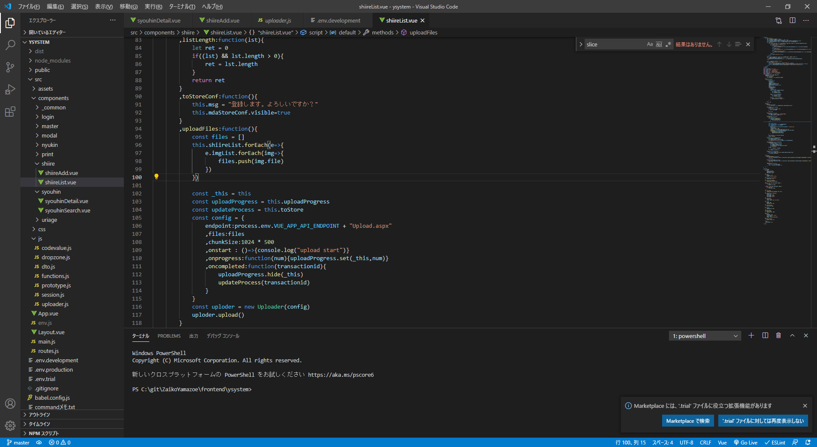This screenshot has height=447, width=817.
Task: Click the lightbulb code action icon
Action: (156, 177)
